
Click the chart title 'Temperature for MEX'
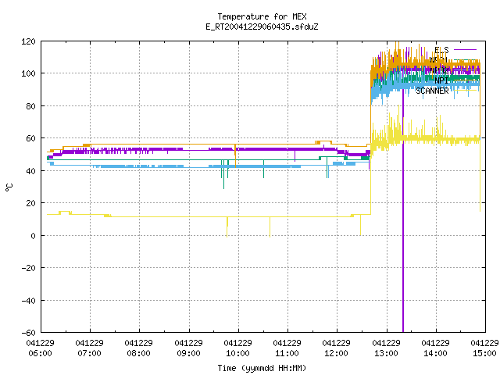click(x=262, y=16)
